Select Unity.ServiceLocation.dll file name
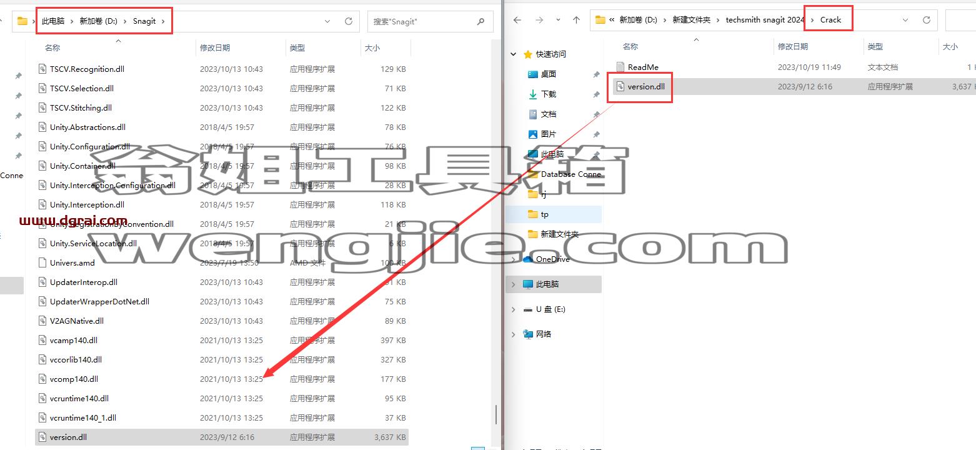 pos(93,243)
